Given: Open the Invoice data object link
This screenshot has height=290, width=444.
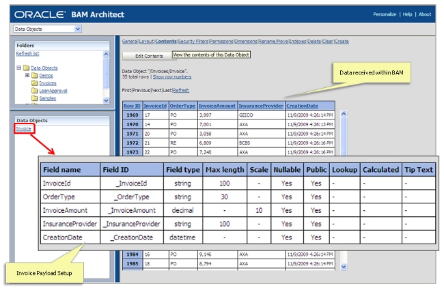Looking at the screenshot, I should click(23, 128).
